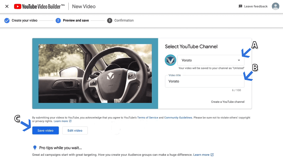Viewport: 283px width, 162px height.
Task: Open the Community Guidelines link
Action: [178, 117]
